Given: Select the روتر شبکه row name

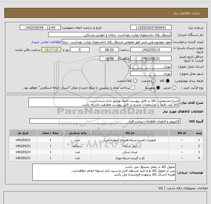Looking at the screenshot, I should (130, 146).
